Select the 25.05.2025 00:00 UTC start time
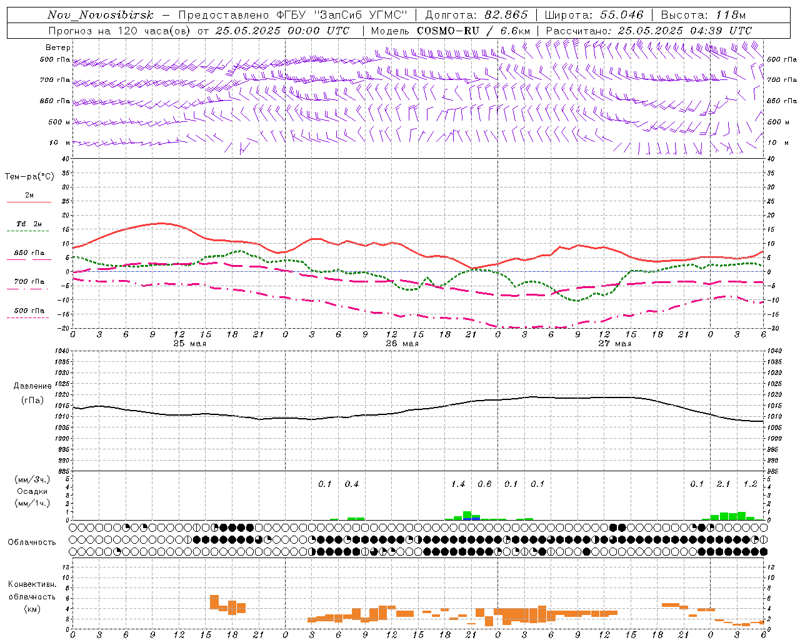800x640 pixels. pos(282,31)
